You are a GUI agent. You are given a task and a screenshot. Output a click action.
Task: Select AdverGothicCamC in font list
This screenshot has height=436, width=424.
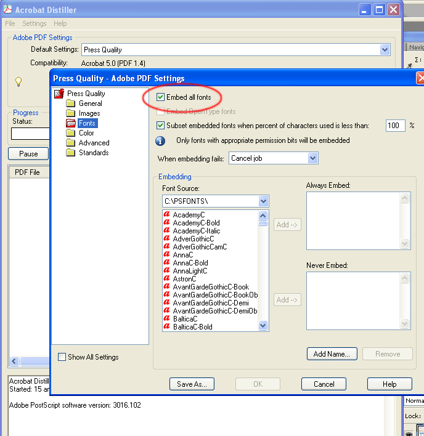point(200,247)
